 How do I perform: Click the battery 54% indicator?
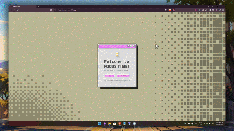pyautogui.click(x=211, y=123)
